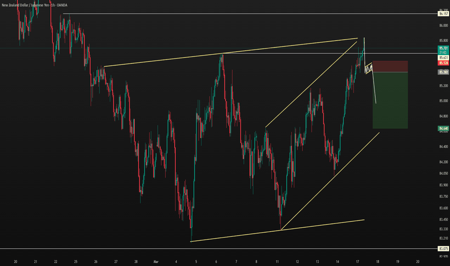Click the 25 date label on time axis
The width and height of the screenshot is (450, 266).
[76, 262]
